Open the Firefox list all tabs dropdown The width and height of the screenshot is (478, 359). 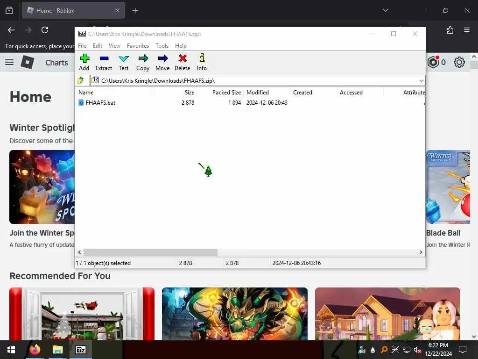point(386,10)
